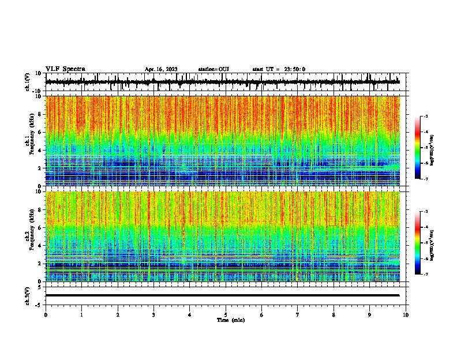The height and width of the screenshot is (353, 457).
Task: Click inside the ch.2 spectrogram panel
Action: click(x=223, y=236)
